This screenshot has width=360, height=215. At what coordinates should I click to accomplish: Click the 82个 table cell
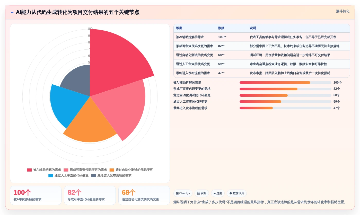tap(221, 46)
